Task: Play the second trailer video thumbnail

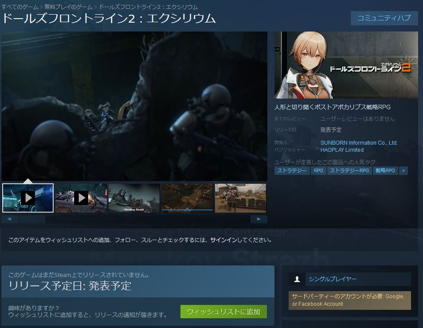Action: (x=81, y=198)
